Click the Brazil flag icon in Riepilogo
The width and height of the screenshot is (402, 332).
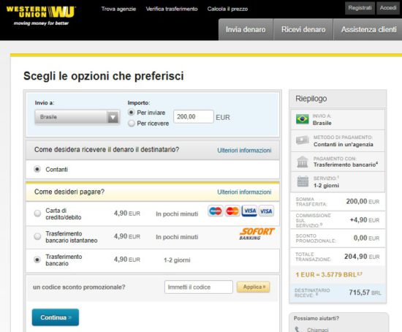click(303, 119)
